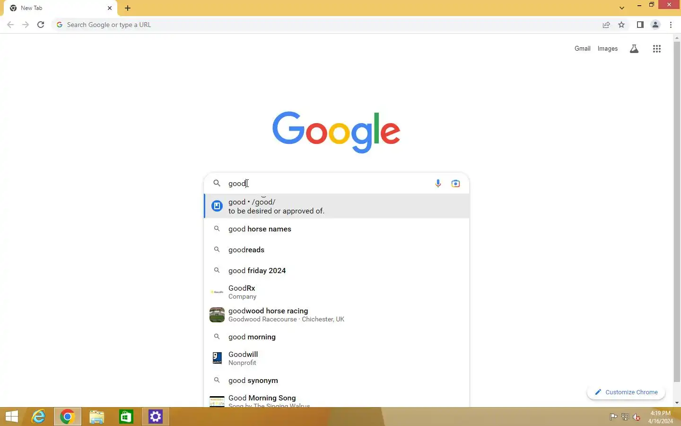
Task: Bookmark this tab with the star icon
Action: [x=621, y=25]
